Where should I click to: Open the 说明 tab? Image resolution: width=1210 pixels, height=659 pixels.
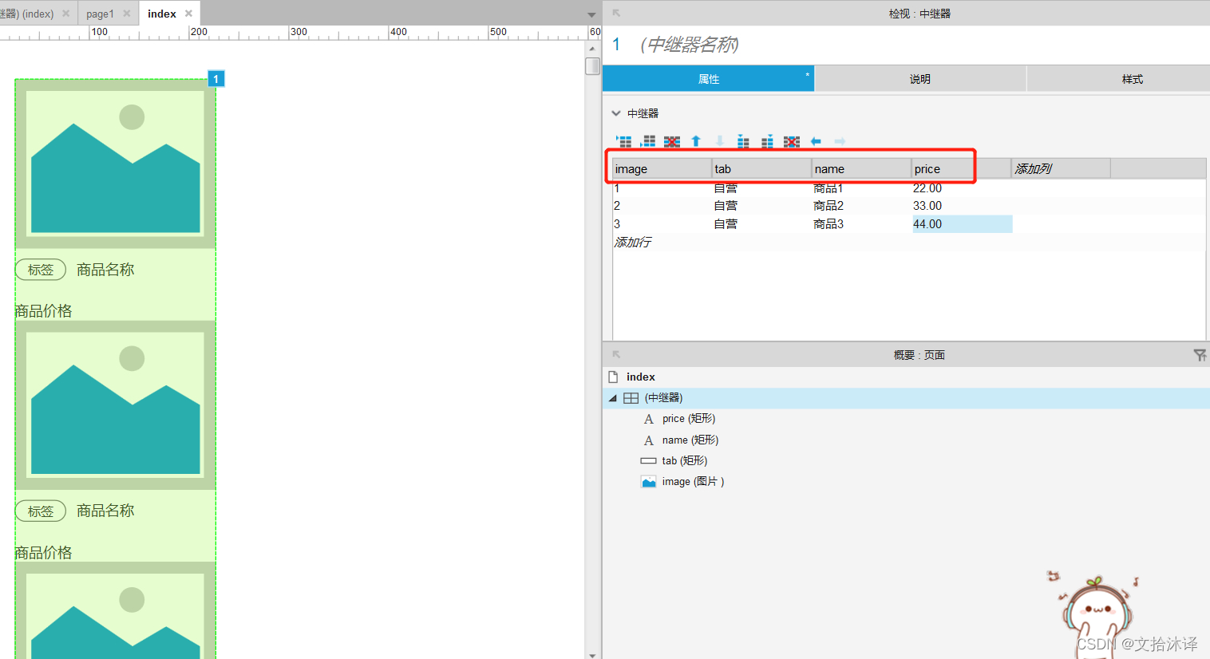pyautogui.click(x=920, y=79)
